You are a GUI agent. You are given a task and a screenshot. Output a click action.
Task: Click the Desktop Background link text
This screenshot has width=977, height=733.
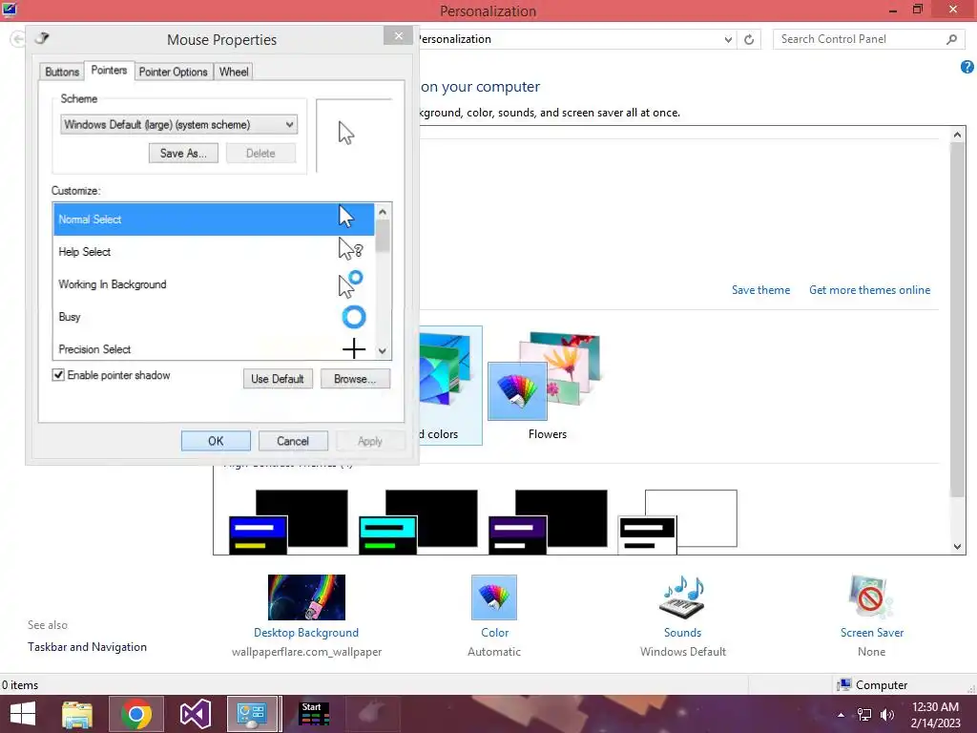click(306, 633)
